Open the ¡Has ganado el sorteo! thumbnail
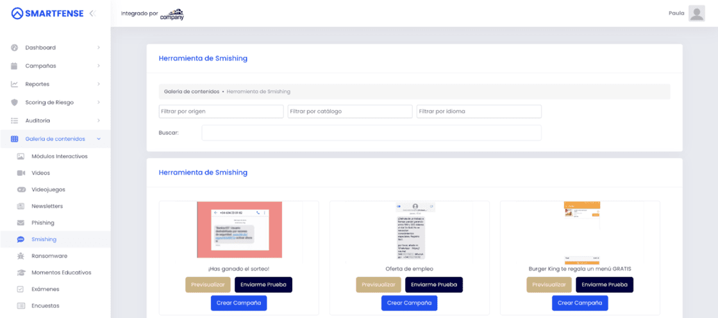Screen dimensions: 718x318 click(239, 230)
